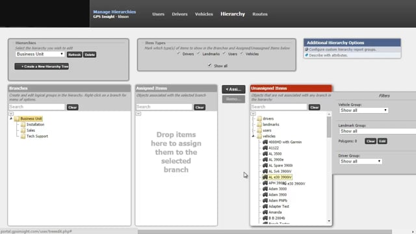
Task: Click the vehicle icon beside Adapter Test
Action: tap(265, 206)
